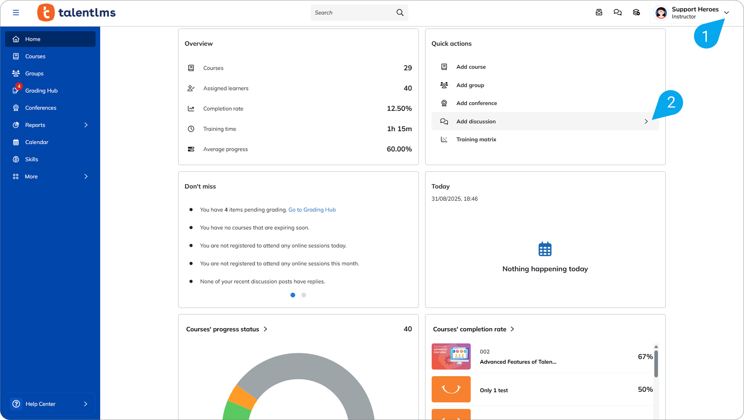744x420 pixels.
Task: Click the search magnifier icon
Action: point(400,13)
